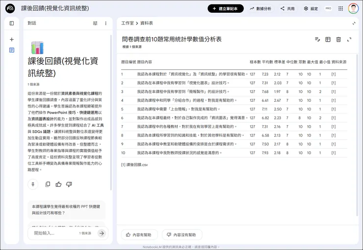Go to 工作室 breadcrumb

(x=128, y=23)
